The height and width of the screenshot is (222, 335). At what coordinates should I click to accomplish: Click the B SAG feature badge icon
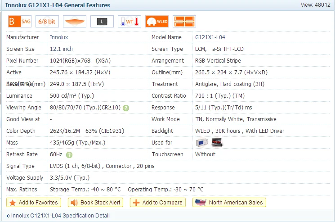(x=20, y=21)
